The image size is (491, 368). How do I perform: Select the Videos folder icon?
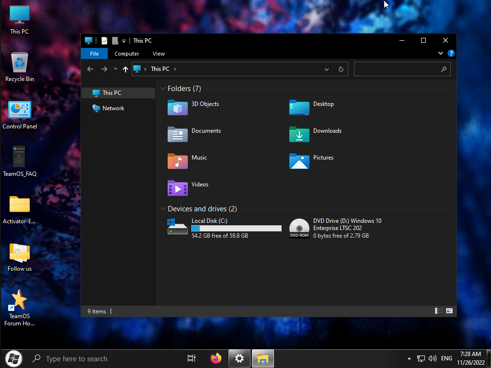(178, 188)
